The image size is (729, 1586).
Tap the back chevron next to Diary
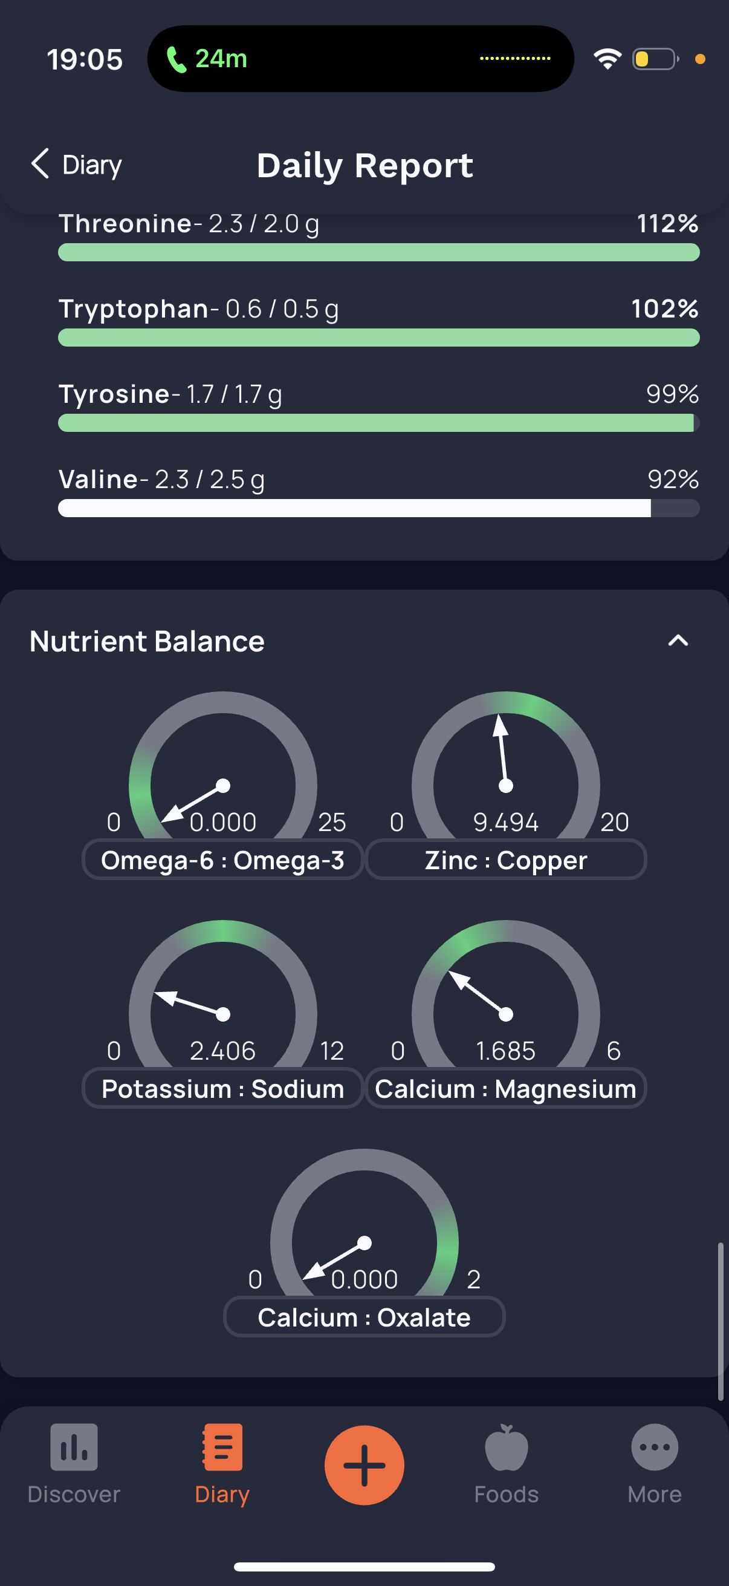(40, 164)
